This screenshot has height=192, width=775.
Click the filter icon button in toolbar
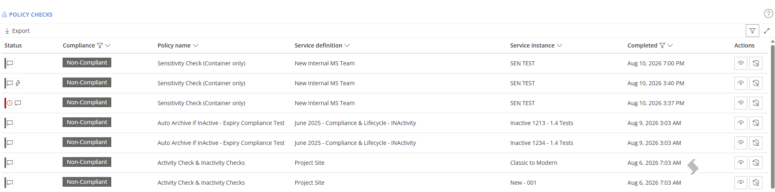click(x=752, y=31)
